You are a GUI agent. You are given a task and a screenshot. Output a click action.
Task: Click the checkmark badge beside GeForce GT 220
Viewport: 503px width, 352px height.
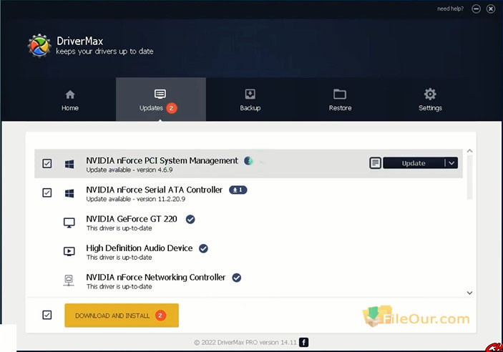coord(190,219)
